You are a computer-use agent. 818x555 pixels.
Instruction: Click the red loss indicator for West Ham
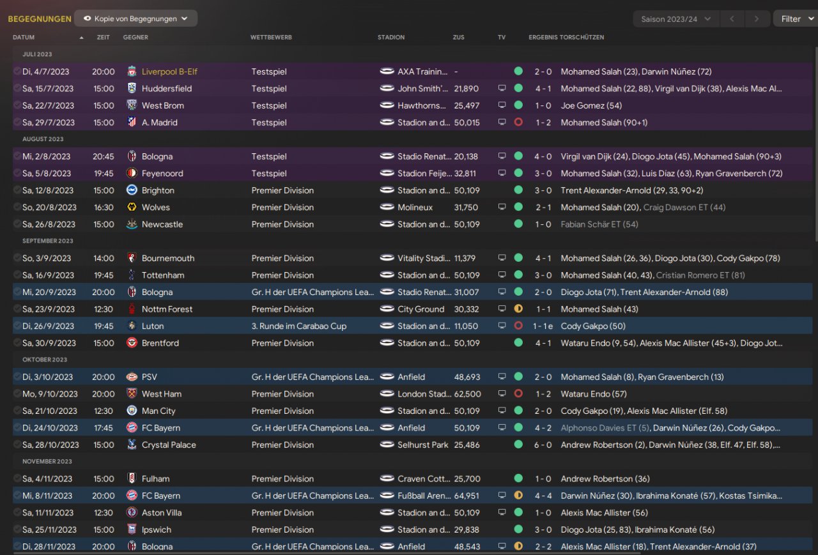(x=518, y=394)
